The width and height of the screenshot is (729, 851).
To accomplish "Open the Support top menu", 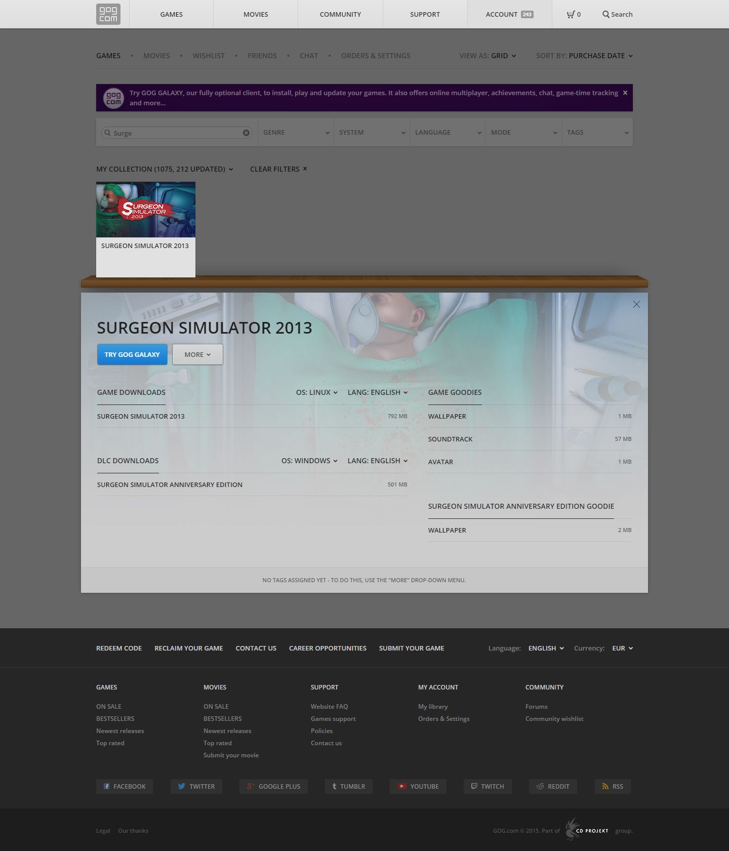I will pos(425,14).
